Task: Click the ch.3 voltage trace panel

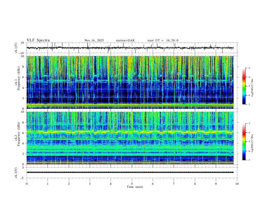Action: click(132, 173)
